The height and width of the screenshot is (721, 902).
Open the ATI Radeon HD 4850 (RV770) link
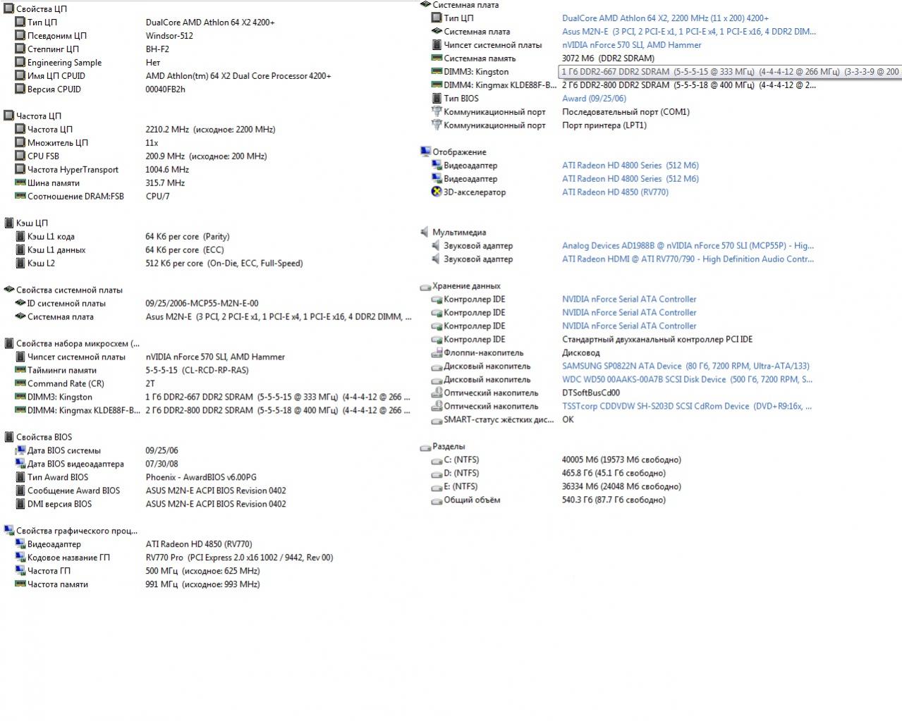click(614, 192)
